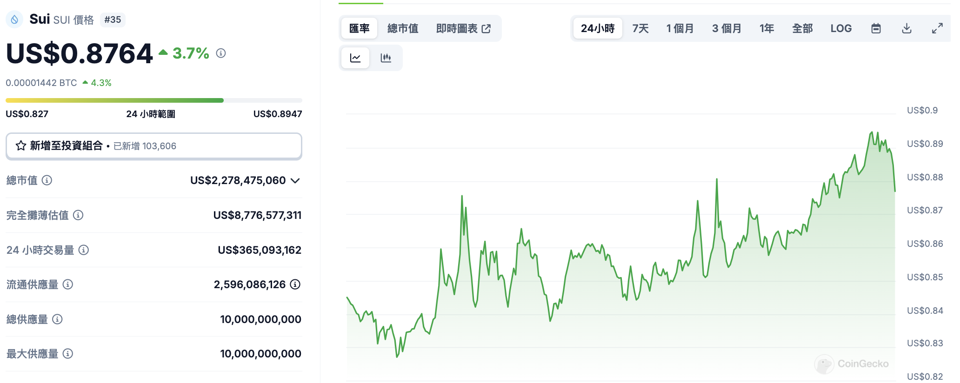Screen dimensions: 960x383
Task: Select the 1 個月 time range
Action: pos(680,28)
